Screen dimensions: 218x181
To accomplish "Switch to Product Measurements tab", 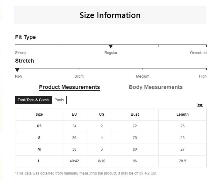I will pyautogui.click(x=69, y=87).
